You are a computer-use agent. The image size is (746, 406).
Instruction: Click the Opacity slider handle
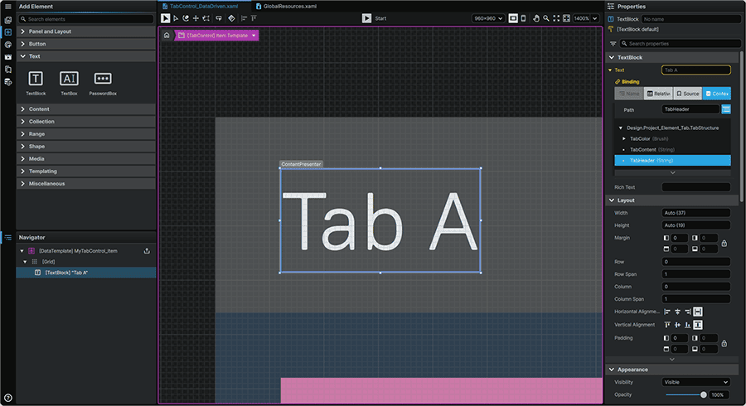coord(704,394)
